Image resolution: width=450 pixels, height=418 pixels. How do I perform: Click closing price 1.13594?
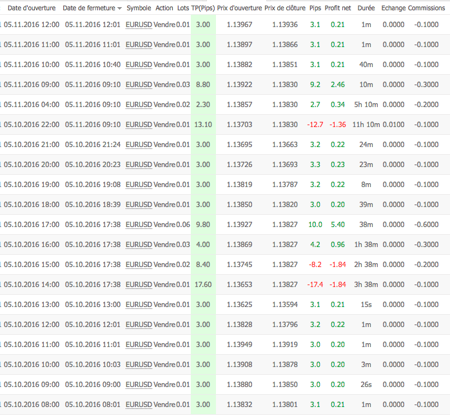pyautogui.click(x=285, y=304)
